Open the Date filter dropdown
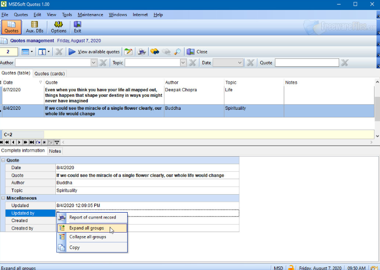The height and width of the screenshot is (270, 380). (240, 63)
